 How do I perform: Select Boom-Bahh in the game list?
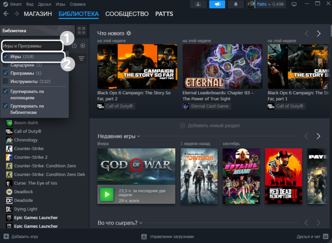pos(26,123)
